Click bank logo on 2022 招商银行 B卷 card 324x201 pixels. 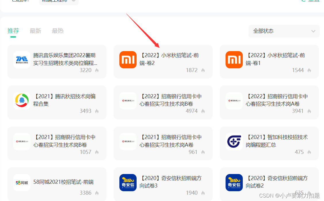click(128, 101)
